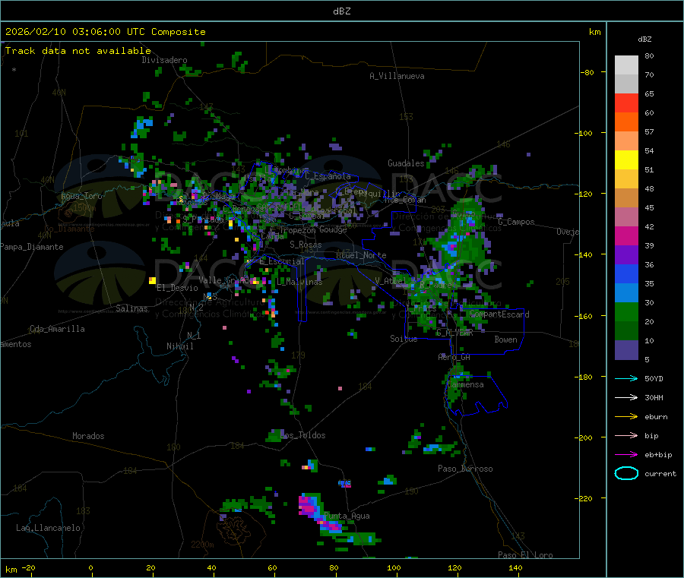This screenshot has height=578, width=684.
Task: Click the '-120' km tick on right axis
Action: pos(585,194)
